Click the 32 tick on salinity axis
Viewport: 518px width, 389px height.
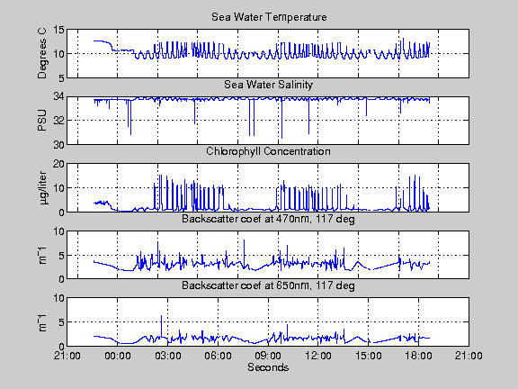tap(58, 121)
